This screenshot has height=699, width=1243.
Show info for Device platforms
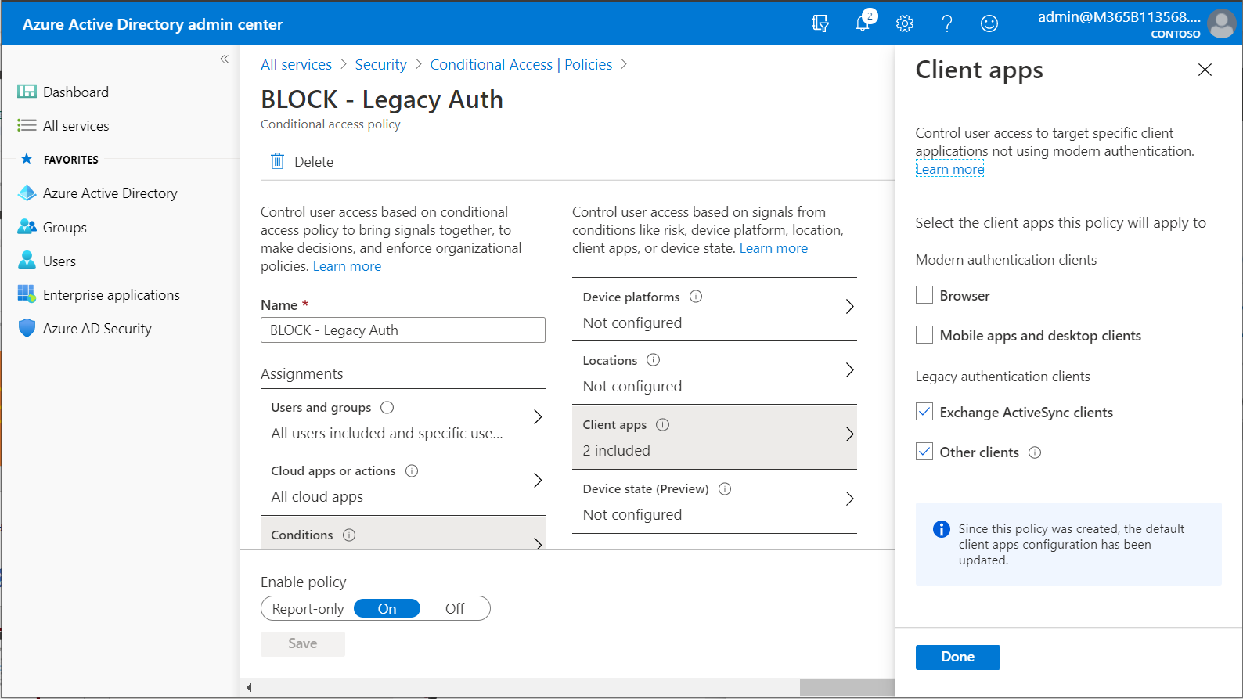(x=696, y=297)
